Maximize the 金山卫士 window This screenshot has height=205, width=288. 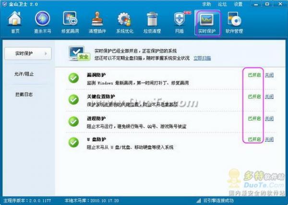(x=267, y=4)
